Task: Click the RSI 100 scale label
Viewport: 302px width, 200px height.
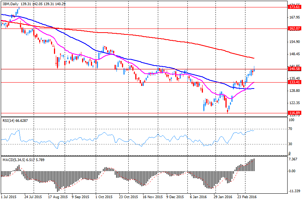Action: (292, 120)
